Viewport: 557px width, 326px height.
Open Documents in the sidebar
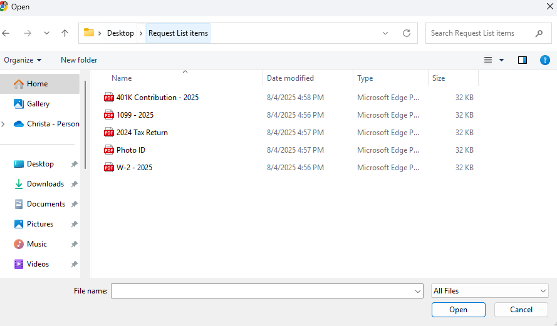tap(40, 204)
